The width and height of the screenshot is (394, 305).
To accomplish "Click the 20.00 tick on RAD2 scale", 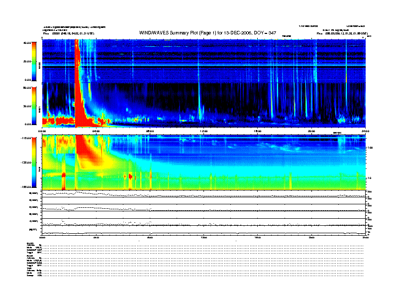I will pyautogui.click(x=27, y=61).
